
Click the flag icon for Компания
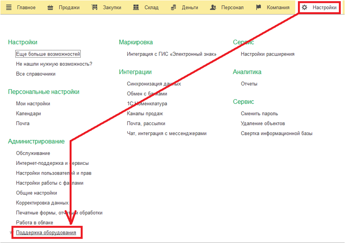tap(259, 7)
